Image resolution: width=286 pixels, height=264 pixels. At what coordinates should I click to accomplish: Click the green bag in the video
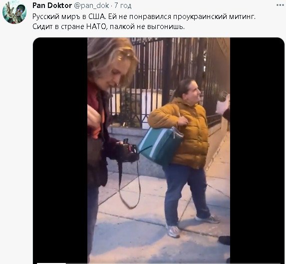coord(161,145)
